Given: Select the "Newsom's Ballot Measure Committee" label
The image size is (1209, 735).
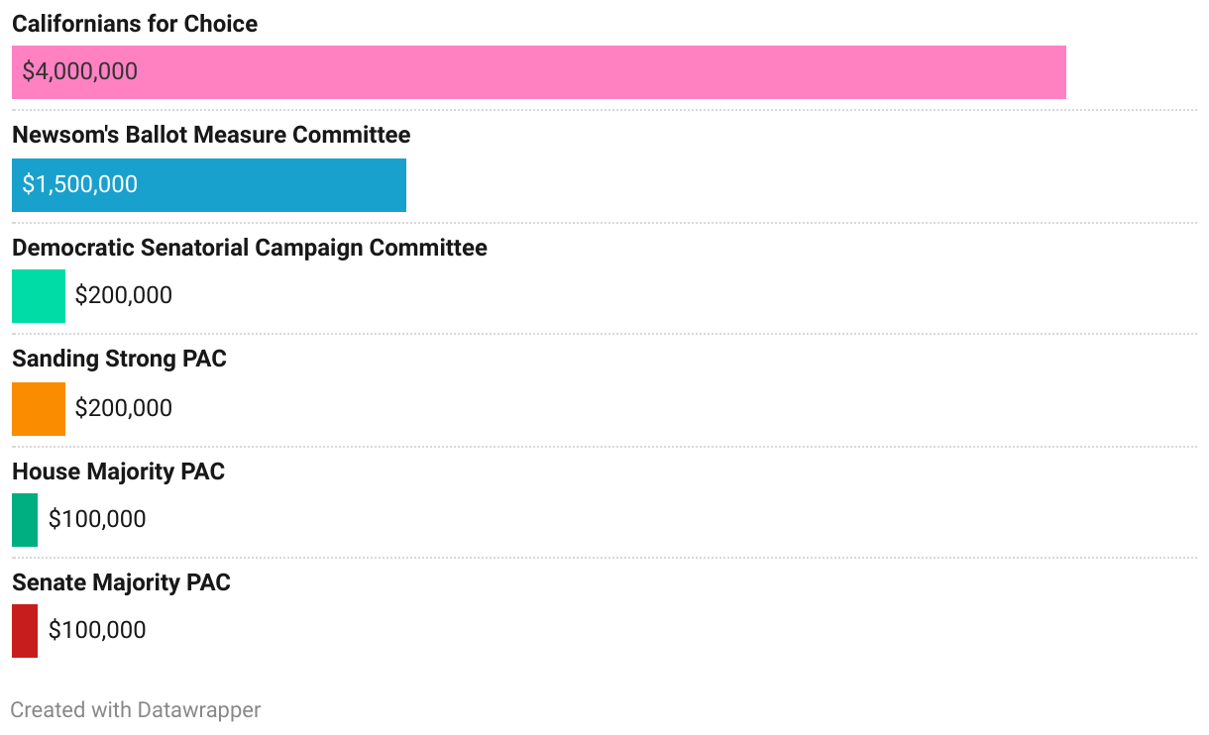Looking at the screenshot, I should pos(211,135).
